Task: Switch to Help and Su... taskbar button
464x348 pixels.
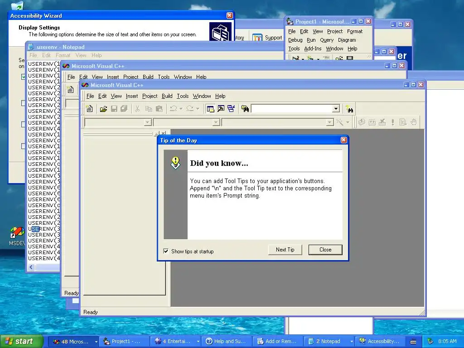Action: (227, 342)
